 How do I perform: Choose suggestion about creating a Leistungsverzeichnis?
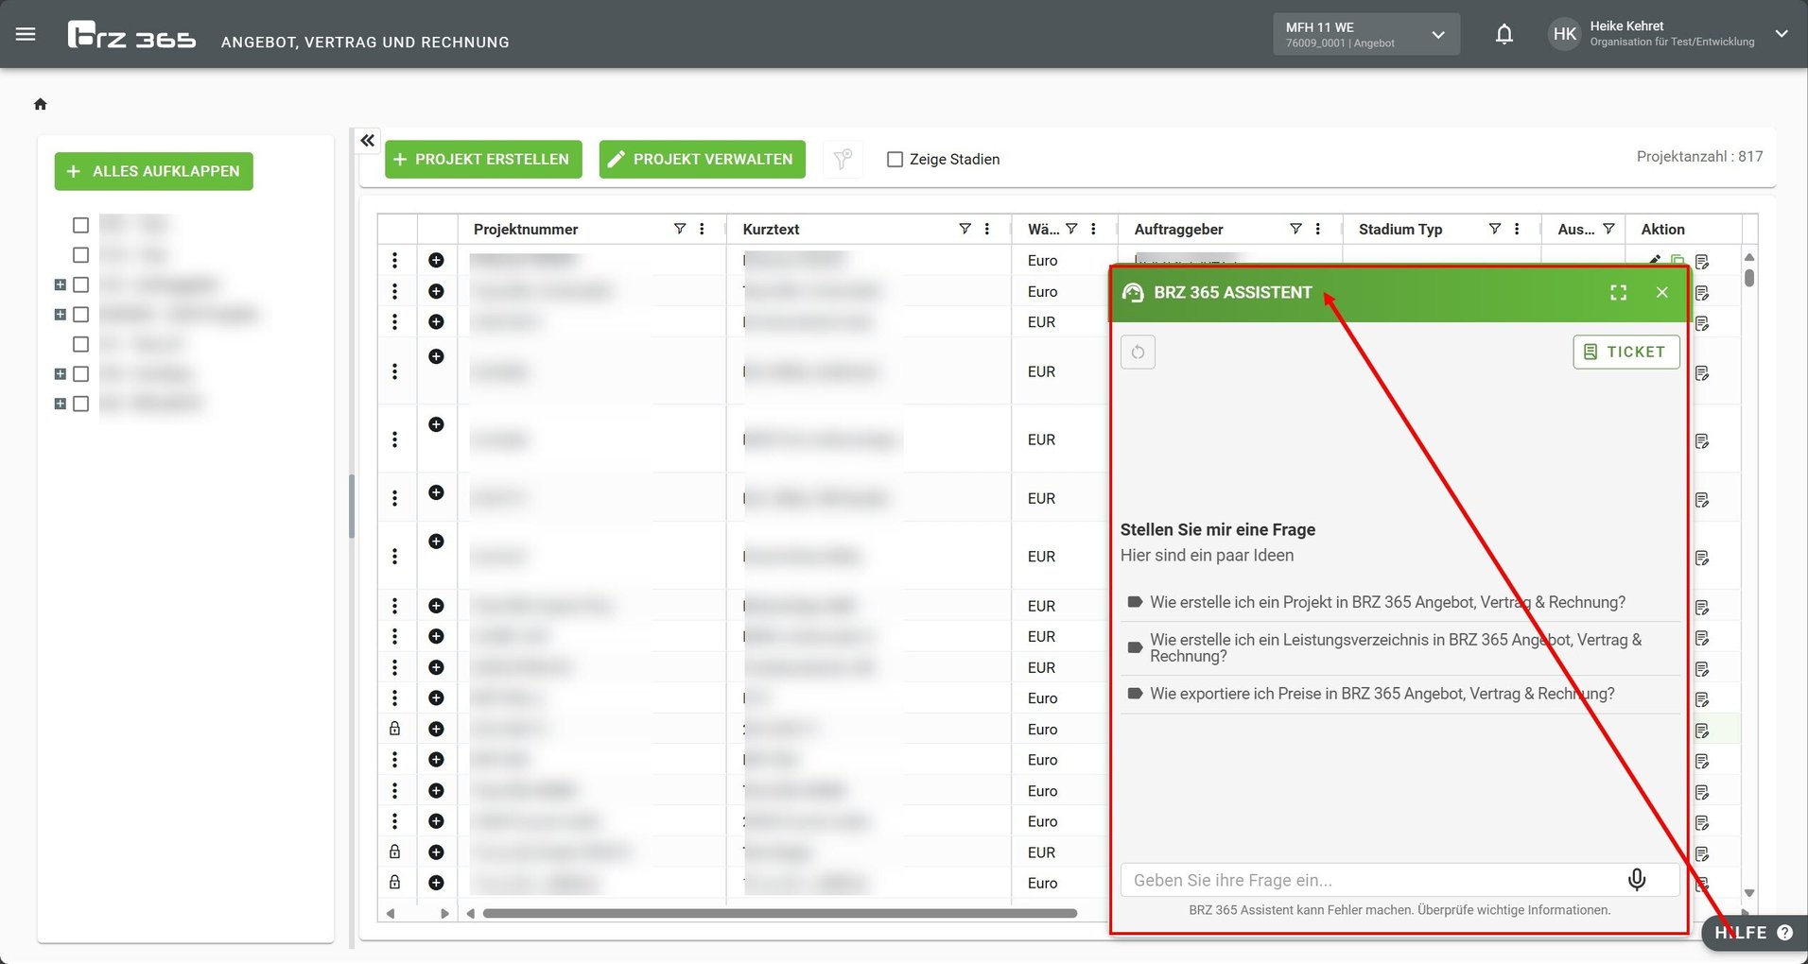tap(1395, 647)
